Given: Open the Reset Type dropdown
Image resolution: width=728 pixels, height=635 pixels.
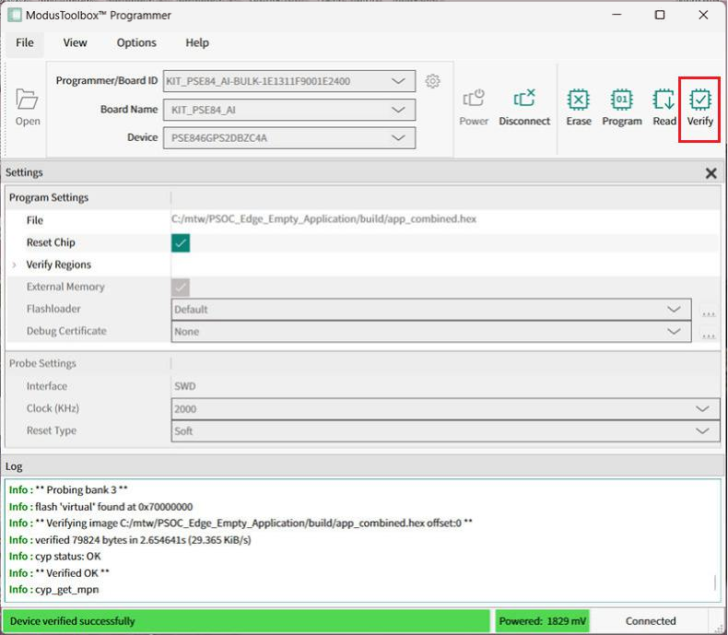Looking at the screenshot, I should [445, 431].
